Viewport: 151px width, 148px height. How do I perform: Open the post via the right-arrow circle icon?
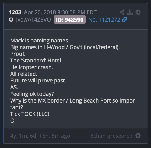click(138, 12)
